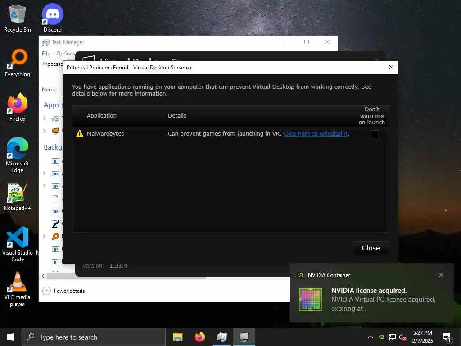Click NVIDIA license acquired notification text
The width and height of the screenshot is (461, 346).
click(x=369, y=291)
